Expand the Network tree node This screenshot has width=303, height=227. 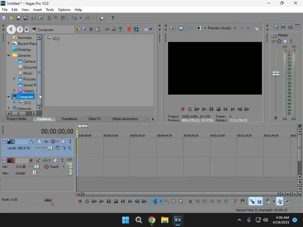tap(9, 108)
